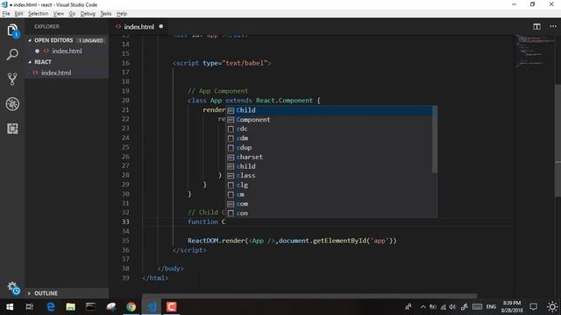Click the 'class App extends' line
The width and height of the screenshot is (561, 315).
coord(254,101)
